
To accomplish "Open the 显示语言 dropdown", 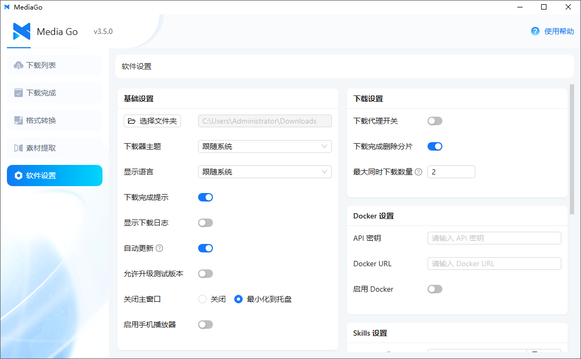I will [265, 172].
